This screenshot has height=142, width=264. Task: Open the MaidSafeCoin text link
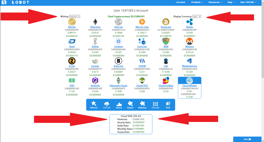[x=189, y=66]
